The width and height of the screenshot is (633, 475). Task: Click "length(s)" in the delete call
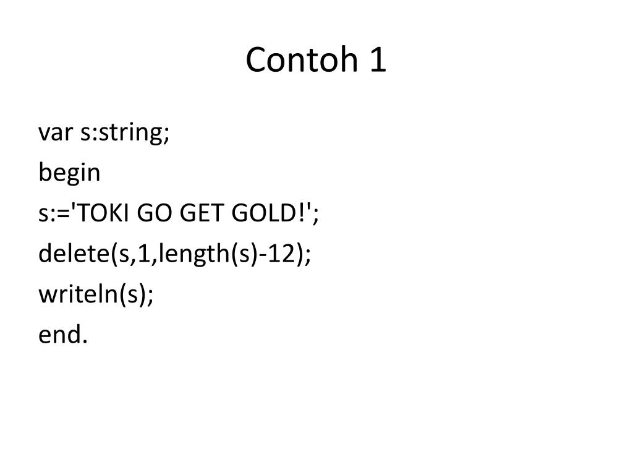click(208, 254)
